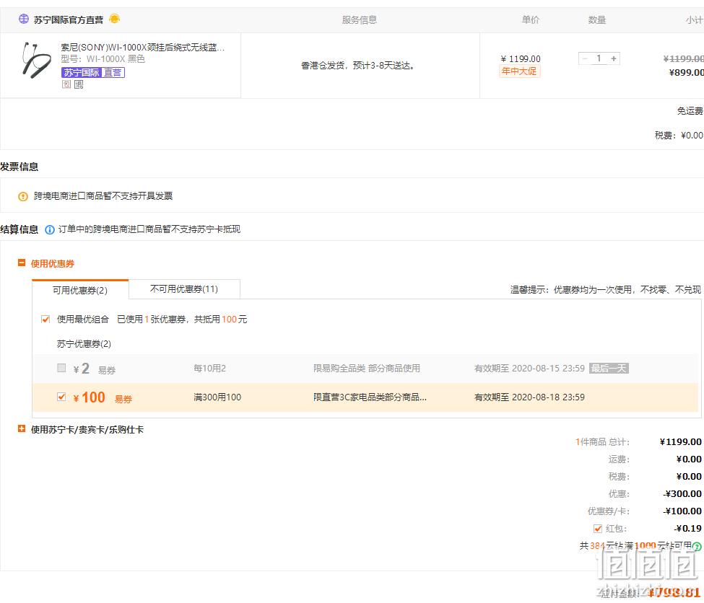The height and width of the screenshot is (603, 704).
Task: Click the blue info icon beside 结算信息
Action: 50,229
